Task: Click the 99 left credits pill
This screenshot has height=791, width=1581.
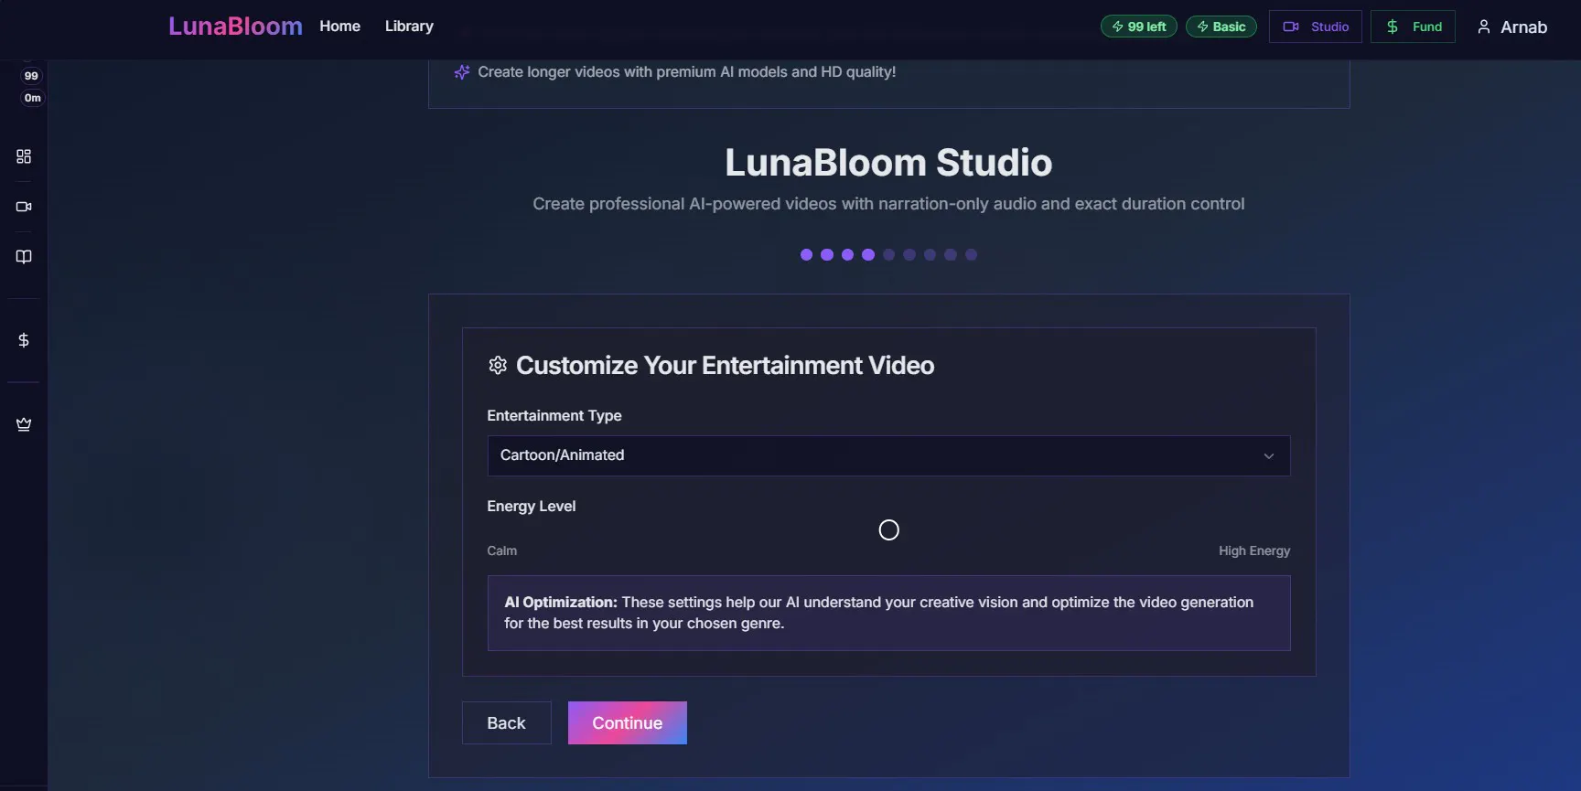Action: (x=1139, y=27)
